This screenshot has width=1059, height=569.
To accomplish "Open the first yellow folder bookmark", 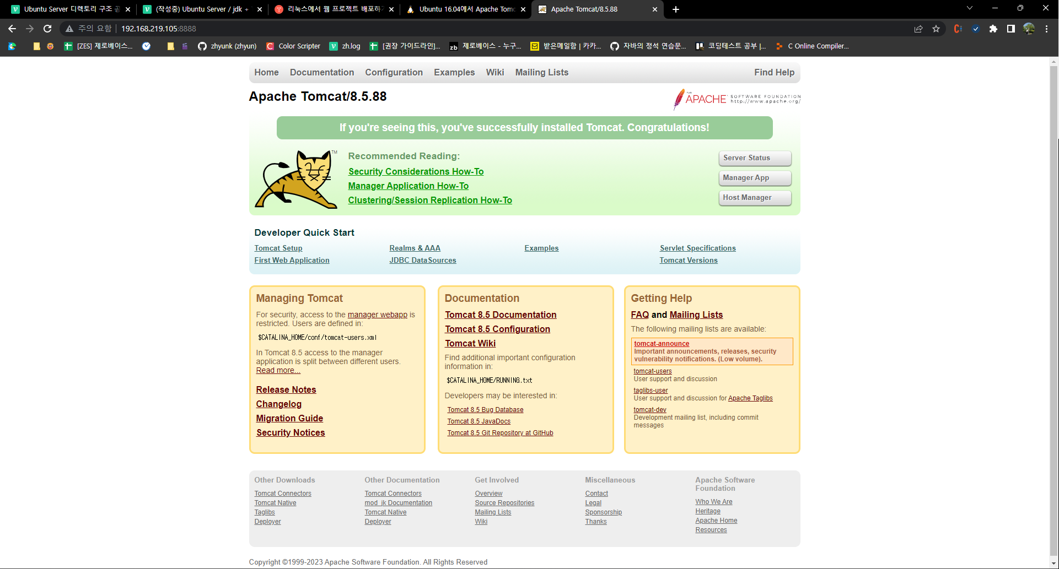I will 37,46.
